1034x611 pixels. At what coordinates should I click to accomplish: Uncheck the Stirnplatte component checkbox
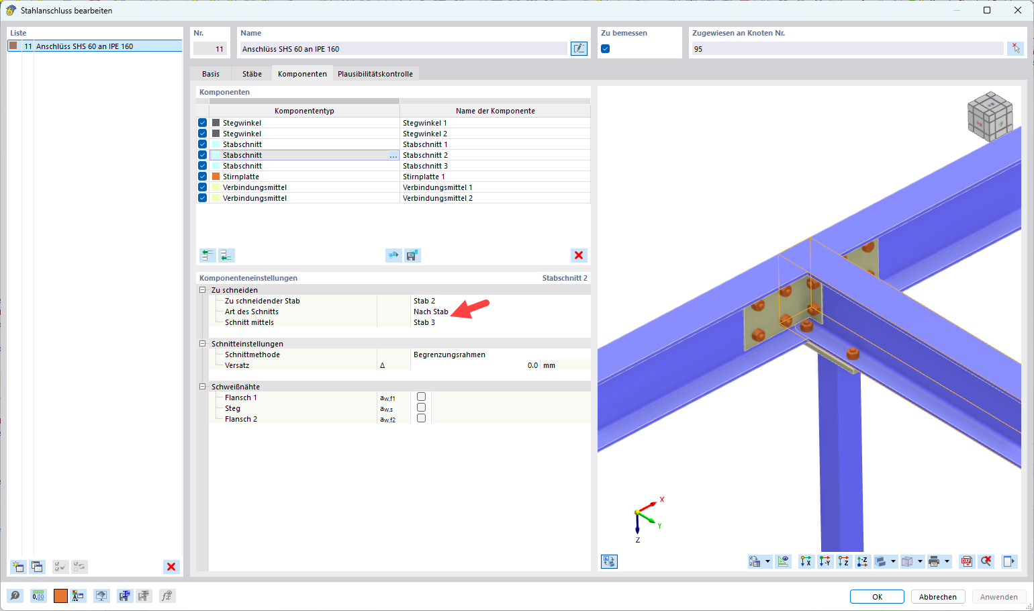click(203, 177)
